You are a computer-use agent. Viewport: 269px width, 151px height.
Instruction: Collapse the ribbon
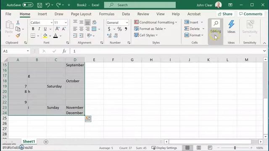264,43
